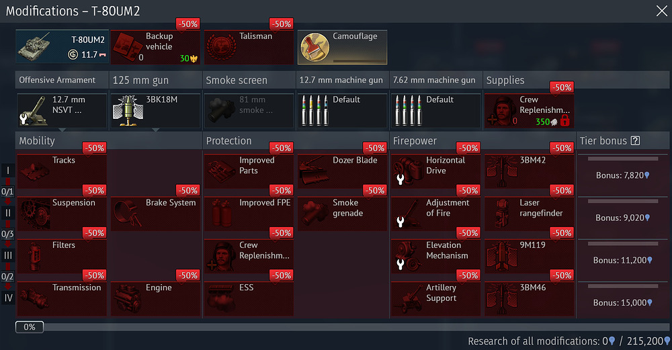The width and height of the screenshot is (672, 350).
Task: Select the Improved FPE modification
Action: (x=249, y=214)
